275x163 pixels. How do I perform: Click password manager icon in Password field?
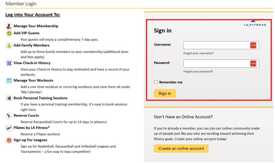coord(253,63)
